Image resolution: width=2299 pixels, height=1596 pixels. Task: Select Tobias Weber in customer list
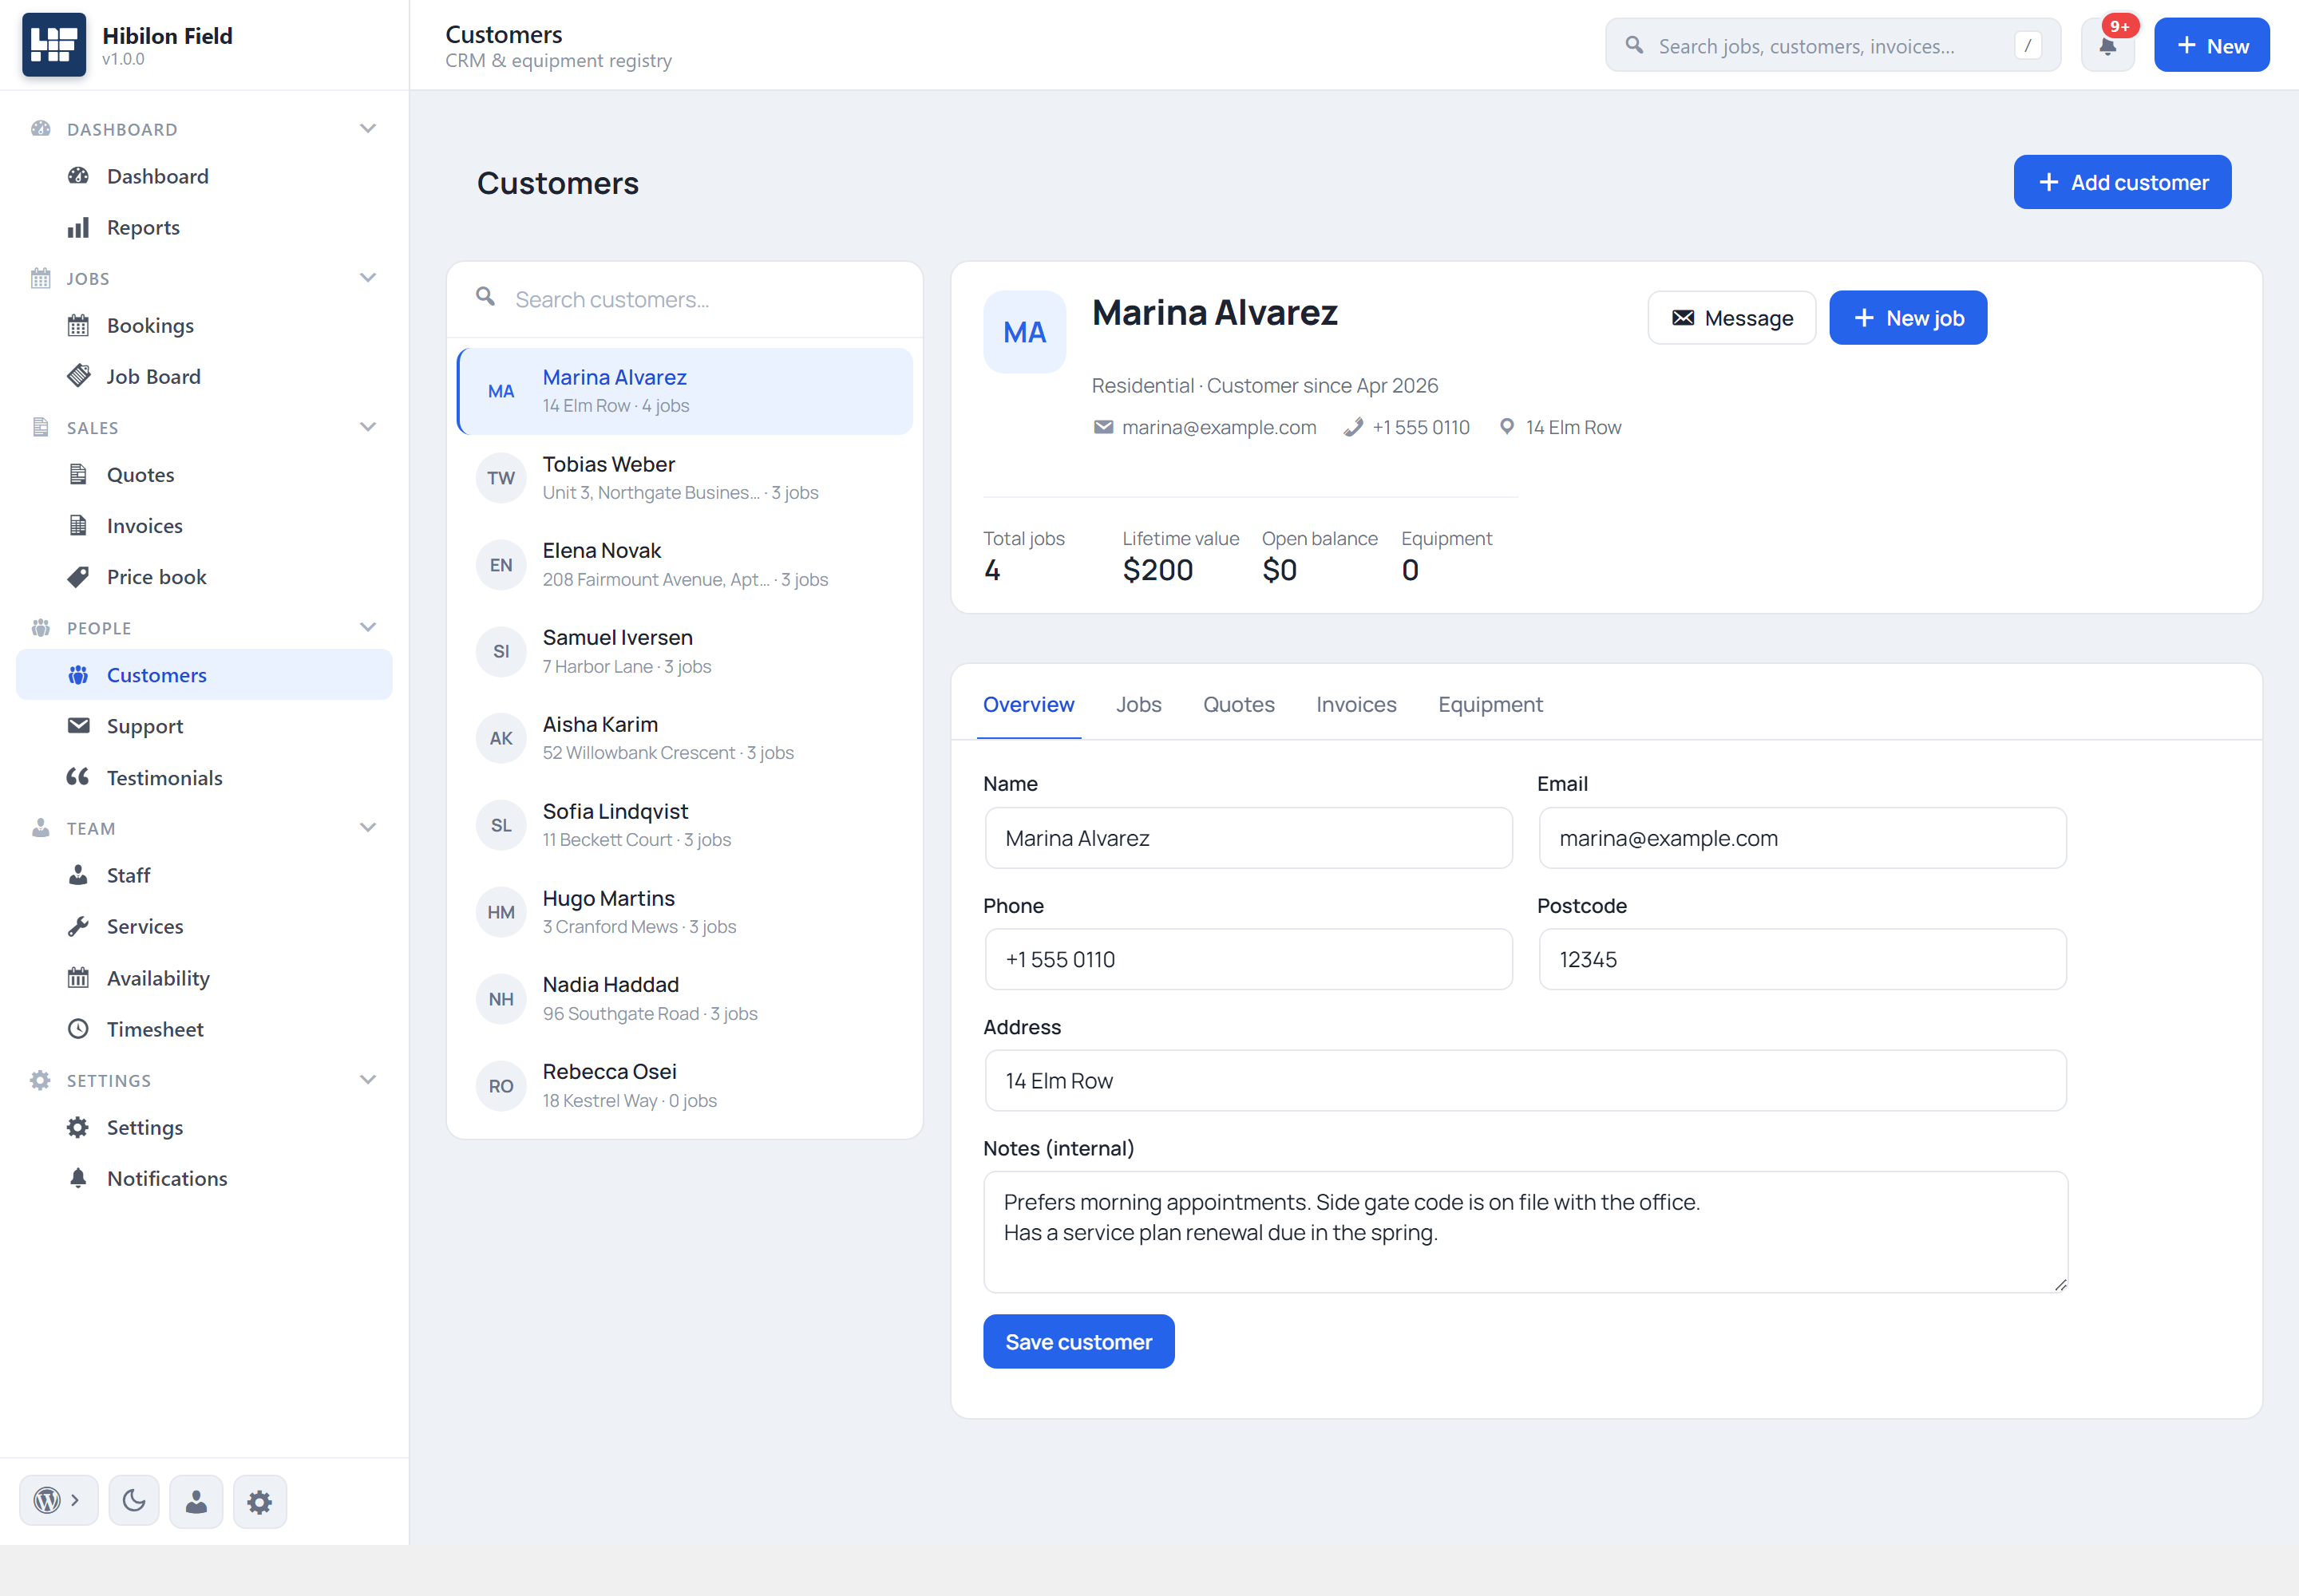pyautogui.click(x=684, y=478)
